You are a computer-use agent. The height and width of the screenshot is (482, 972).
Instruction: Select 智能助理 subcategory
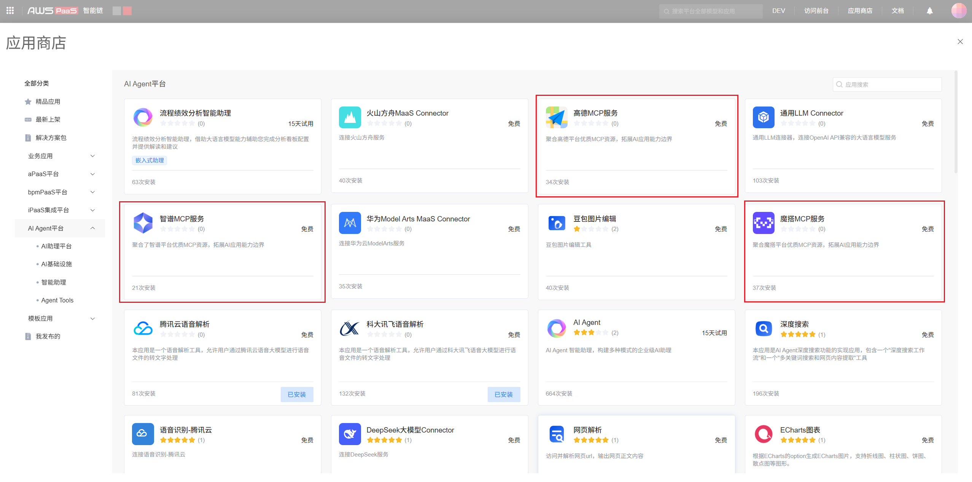point(54,282)
